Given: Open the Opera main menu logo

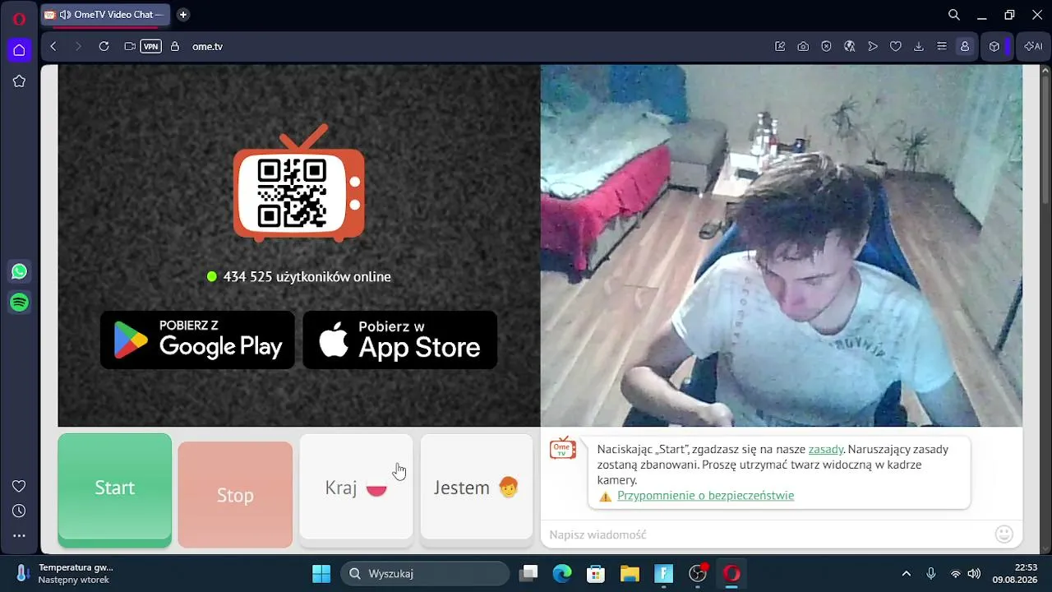Looking at the screenshot, I should (19, 19).
